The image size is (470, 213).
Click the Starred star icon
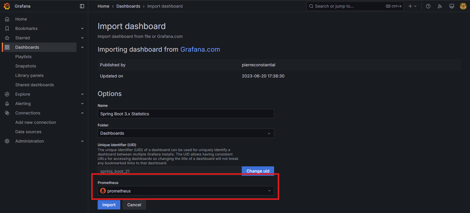tap(7, 38)
